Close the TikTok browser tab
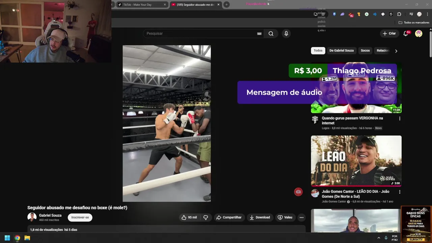Viewport: 432px width, 243px height. (165, 4)
